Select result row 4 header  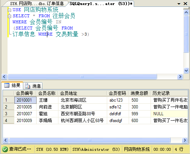(x=9, y=121)
